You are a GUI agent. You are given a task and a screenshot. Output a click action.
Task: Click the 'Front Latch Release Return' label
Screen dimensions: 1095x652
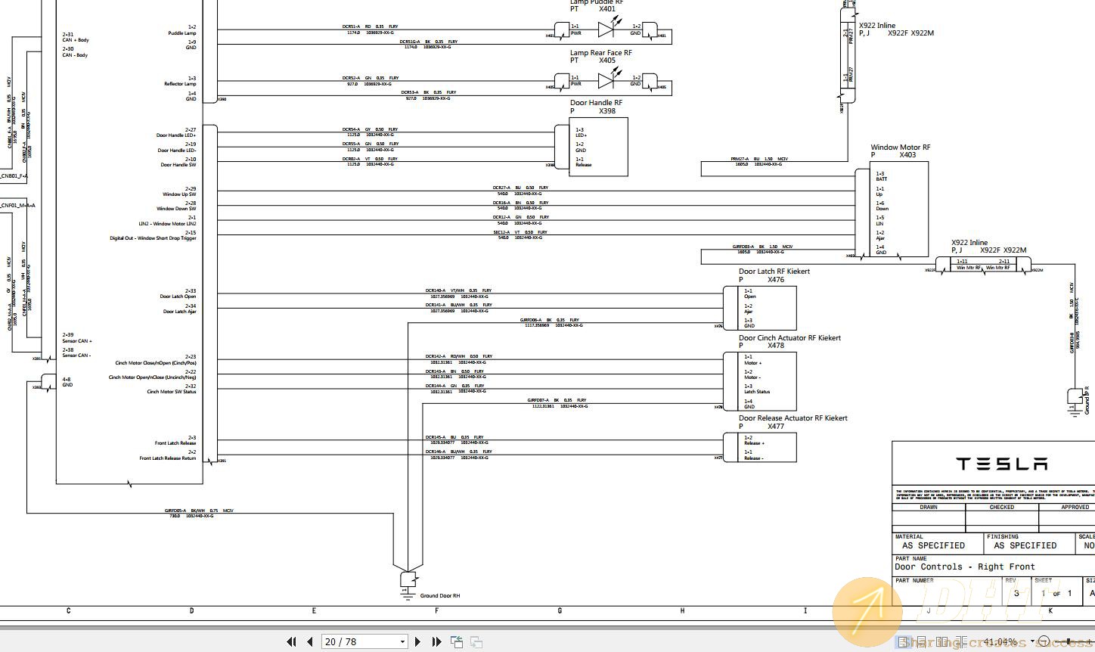click(167, 458)
